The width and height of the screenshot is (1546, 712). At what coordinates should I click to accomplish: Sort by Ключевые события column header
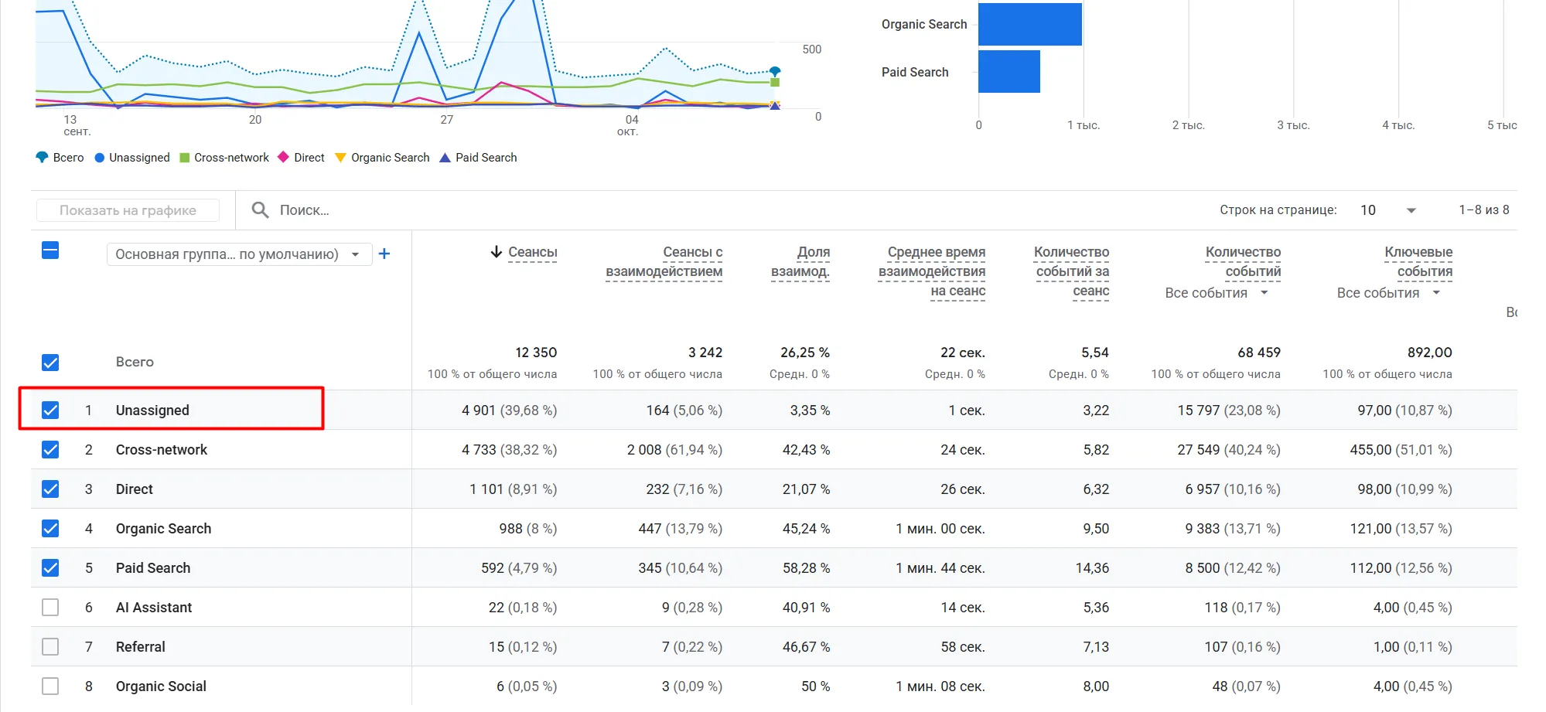(x=1418, y=261)
